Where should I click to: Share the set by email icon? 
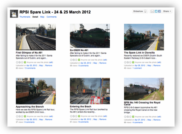click(152, 11)
